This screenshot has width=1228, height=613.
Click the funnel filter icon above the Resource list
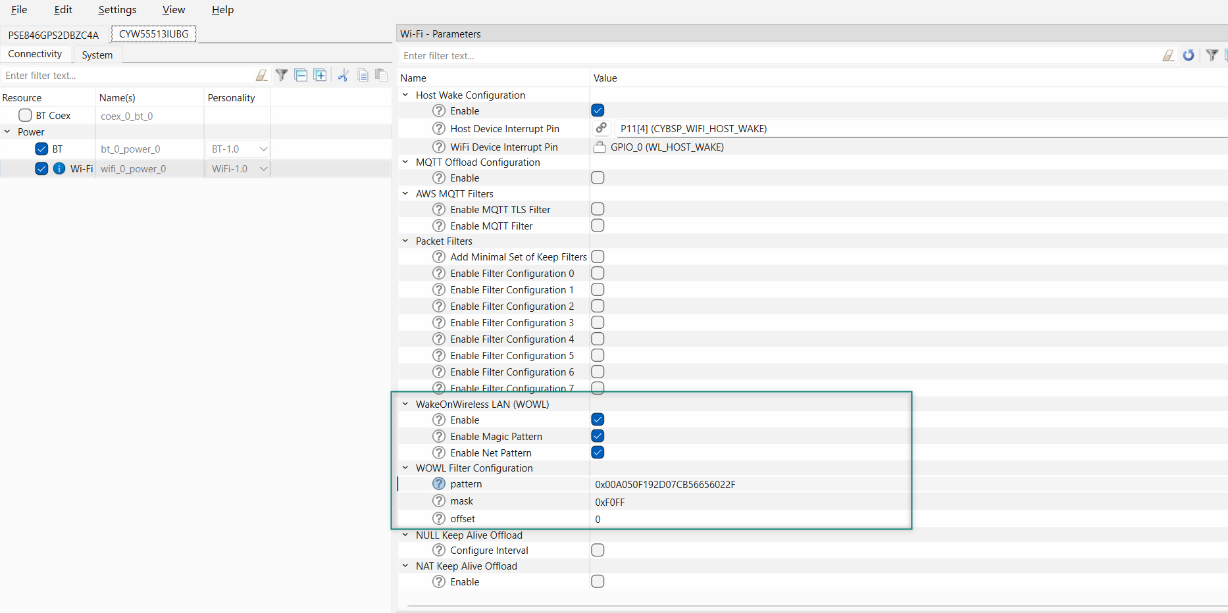coord(282,75)
